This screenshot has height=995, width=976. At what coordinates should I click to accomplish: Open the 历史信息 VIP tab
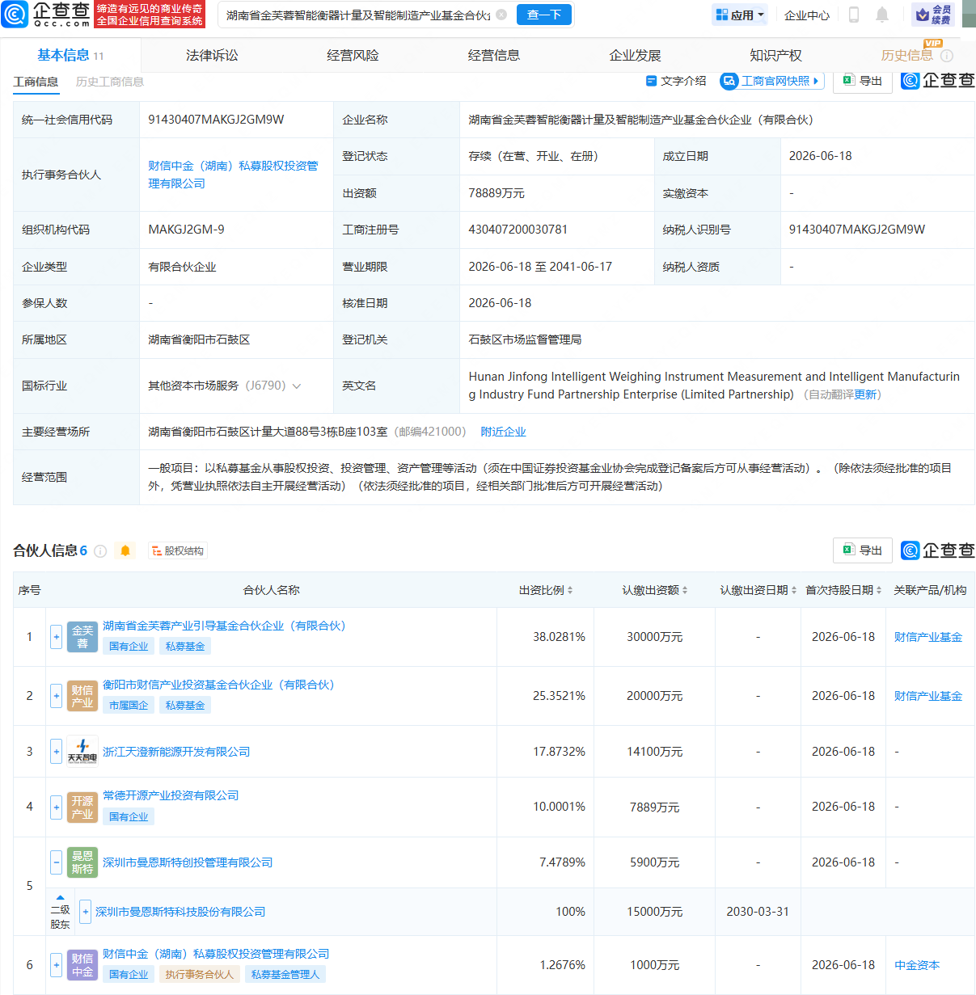point(906,55)
